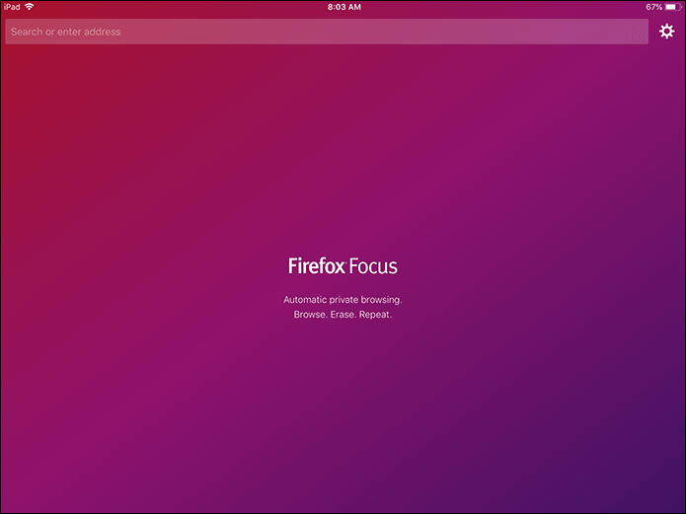Viewport: 686px width, 514px height.
Task: Click the word "Erase." in the tagline
Action: tap(343, 315)
